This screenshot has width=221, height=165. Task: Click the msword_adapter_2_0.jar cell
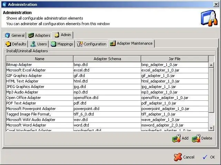point(175,125)
